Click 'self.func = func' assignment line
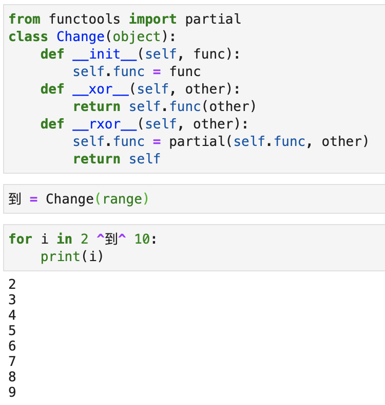Screen dimensions: 385x405 [137, 71]
